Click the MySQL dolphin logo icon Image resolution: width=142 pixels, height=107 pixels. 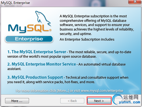point(43,18)
